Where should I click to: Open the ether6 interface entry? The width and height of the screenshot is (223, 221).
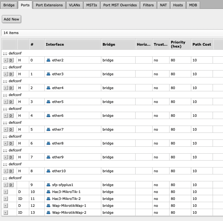(58, 116)
